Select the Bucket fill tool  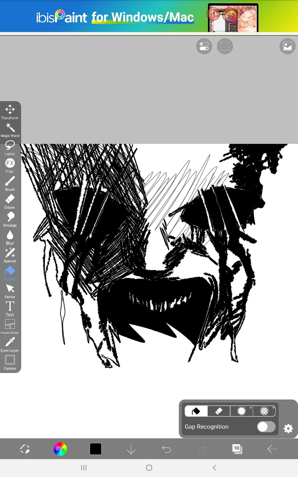pyautogui.click(x=10, y=273)
